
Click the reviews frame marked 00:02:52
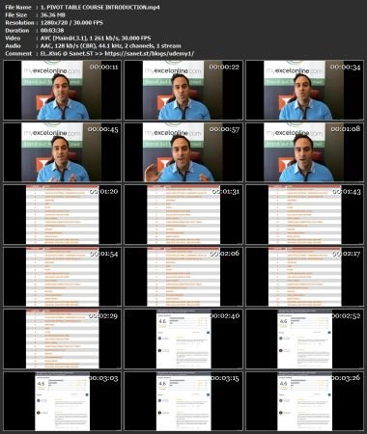[305, 339]
